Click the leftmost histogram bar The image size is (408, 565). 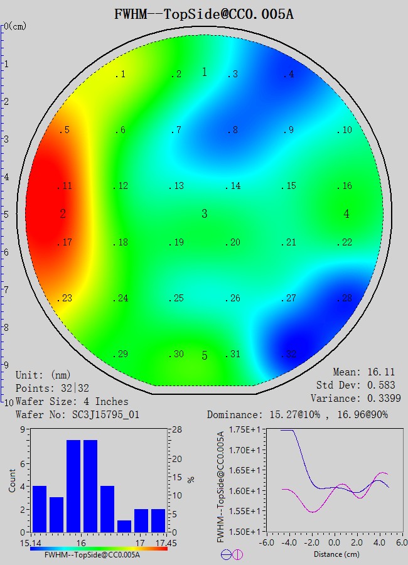tap(40, 508)
